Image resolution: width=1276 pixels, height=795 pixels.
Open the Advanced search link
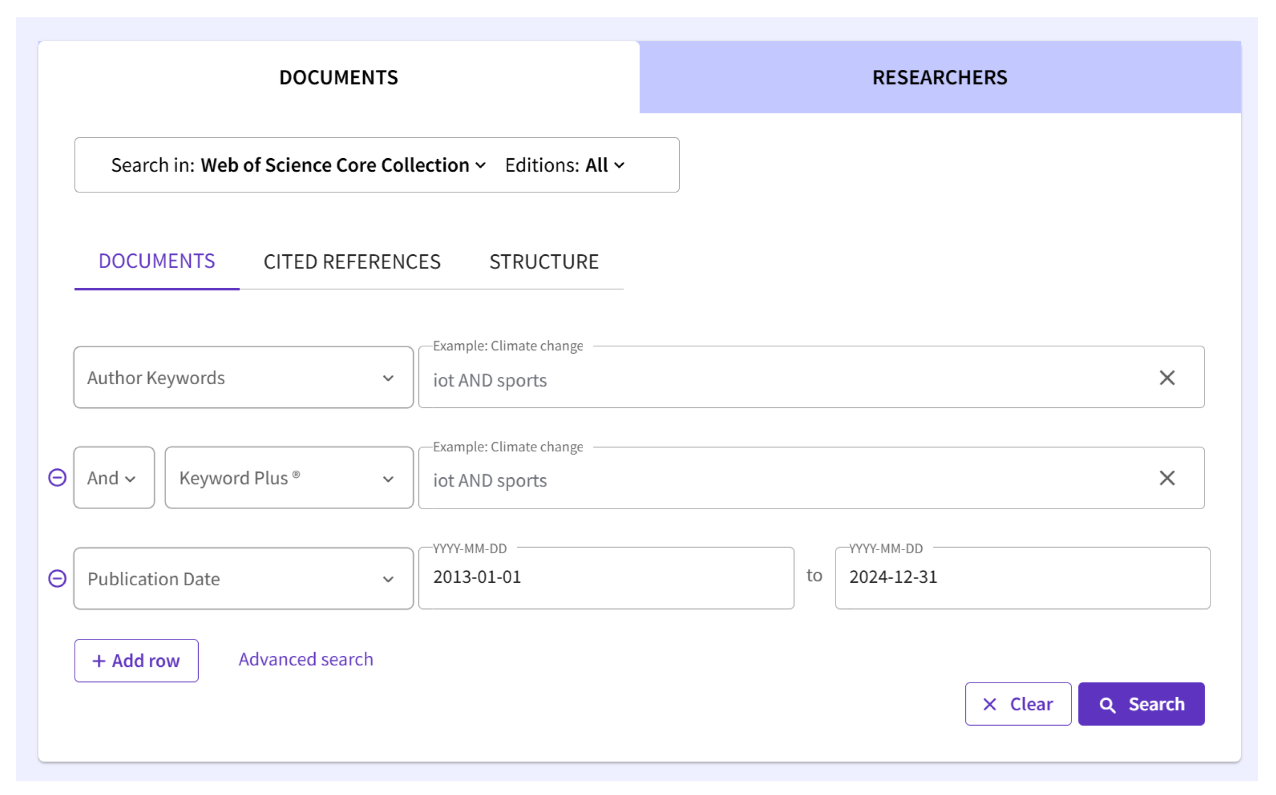pyautogui.click(x=305, y=659)
